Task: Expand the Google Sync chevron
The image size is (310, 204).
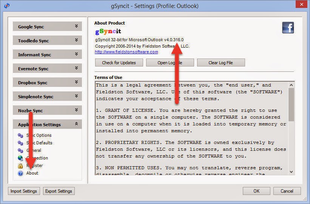Action: pos(76,26)
